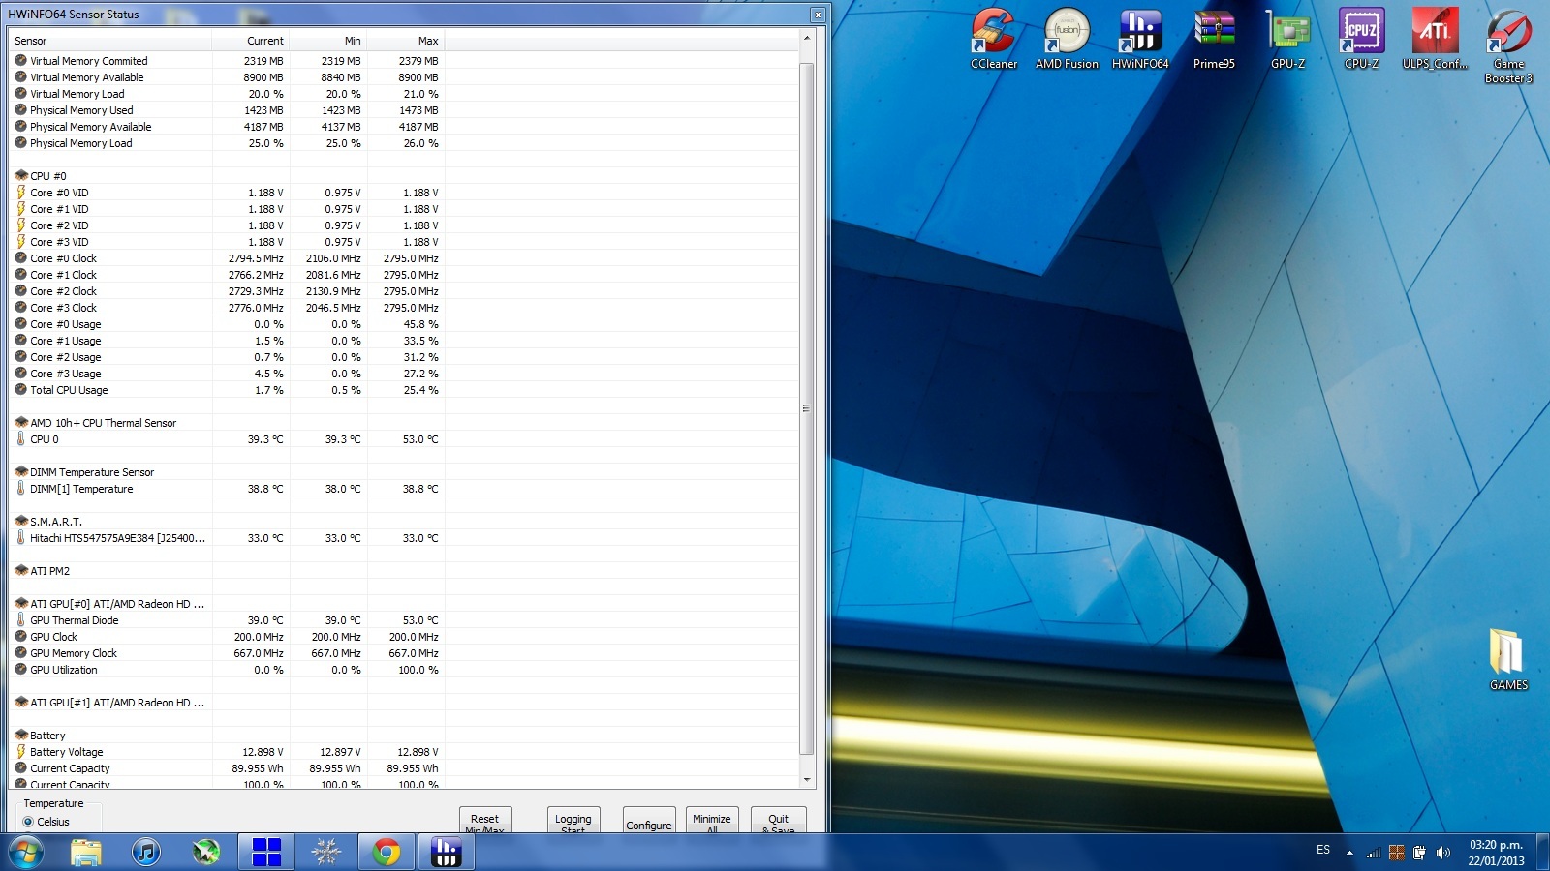
Task: Open iTunes from the taskbar
Action: tap(146, 852)
